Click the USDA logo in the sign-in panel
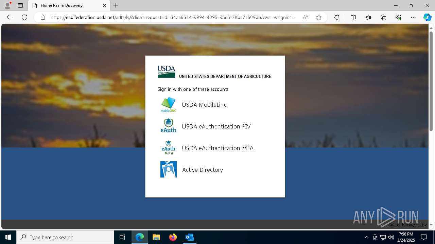This screenshot has height=244, width=435. pyautogui.click(x=166, y=72)
